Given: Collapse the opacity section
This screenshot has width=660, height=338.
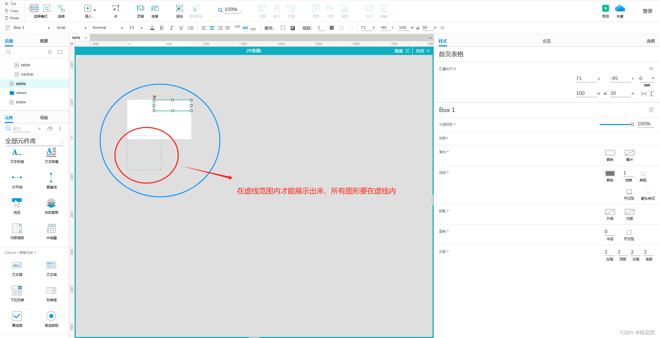Looking at the screenshot, I should coord(447,124).
